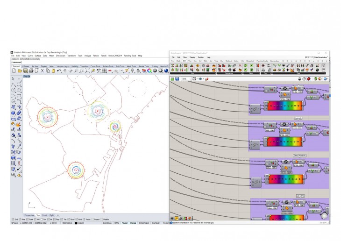Click the Print icon in Rhino toolbar
Image resolution: width=341 pixels, height=241 pixels.
[x=31, y=71]
